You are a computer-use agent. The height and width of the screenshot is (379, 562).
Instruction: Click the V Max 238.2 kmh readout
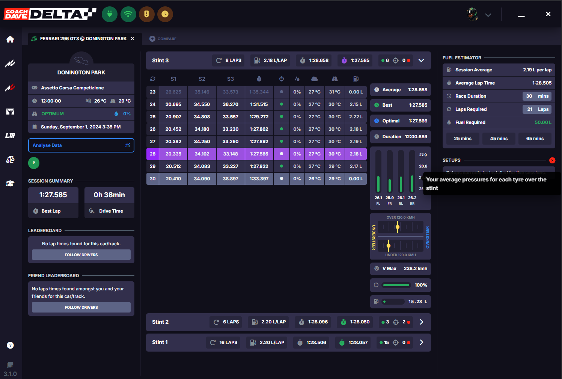(401, 269)
